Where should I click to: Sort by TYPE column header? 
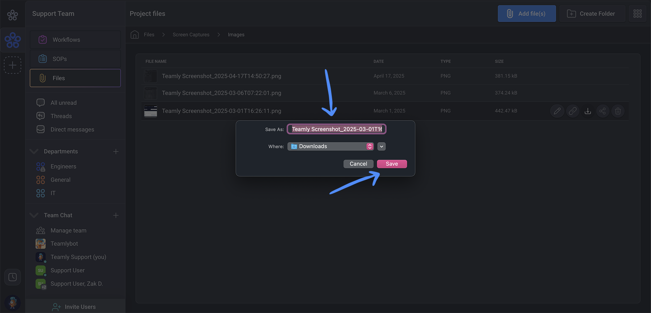446,61
